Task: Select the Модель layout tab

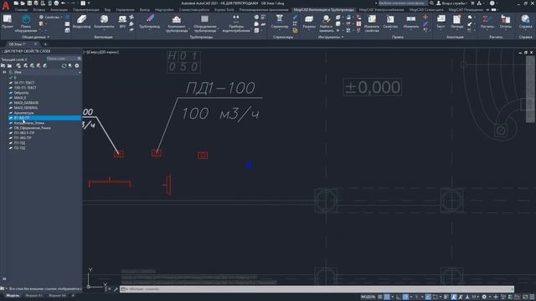Action: point(13,295)
